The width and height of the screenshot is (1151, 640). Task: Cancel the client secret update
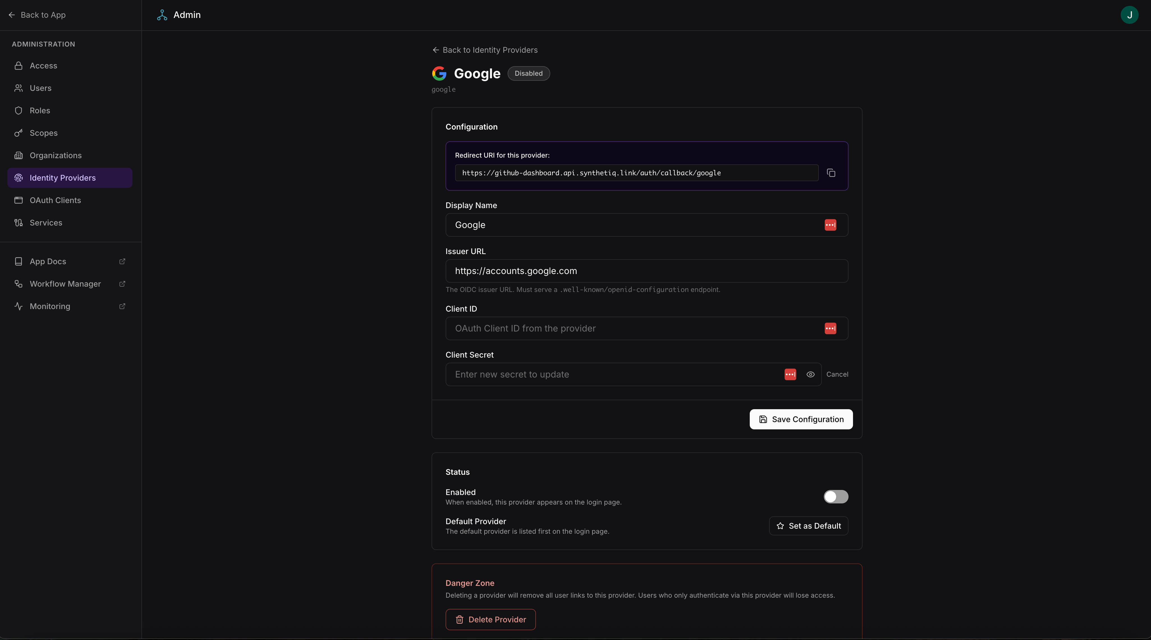(837, 374)
